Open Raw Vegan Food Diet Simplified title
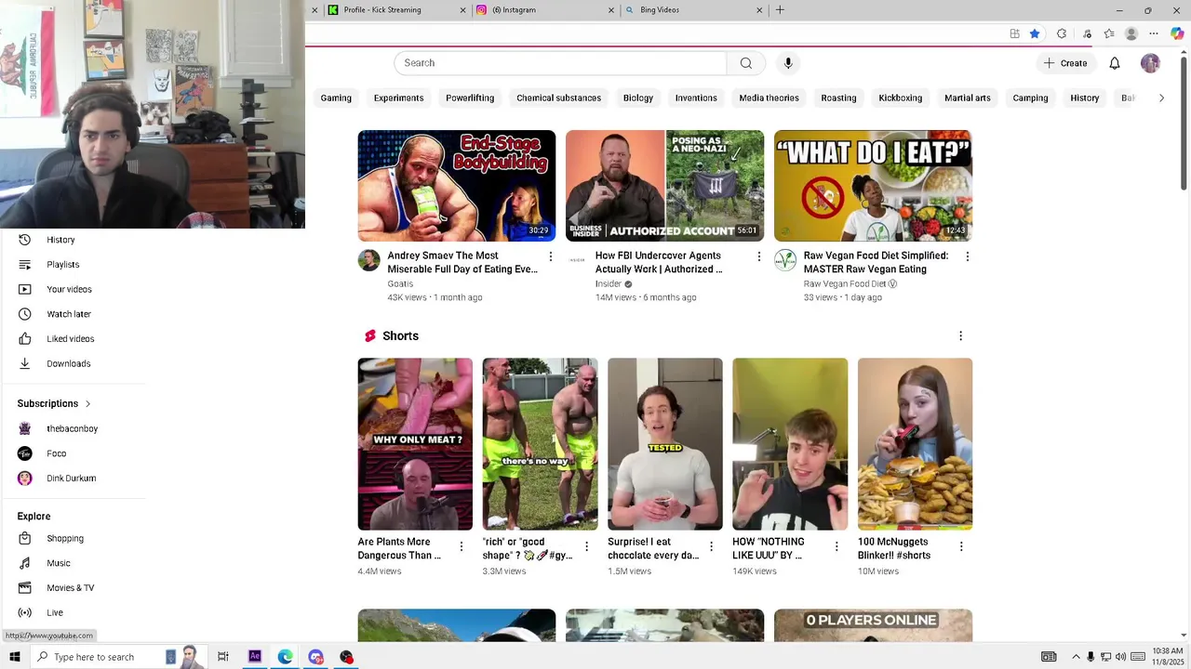 pyautogui.click(x=876, y=262)
